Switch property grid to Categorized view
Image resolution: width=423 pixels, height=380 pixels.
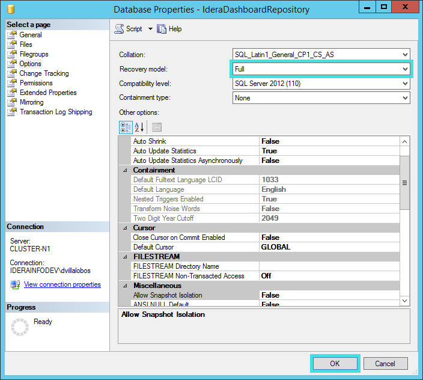[126, 127]
